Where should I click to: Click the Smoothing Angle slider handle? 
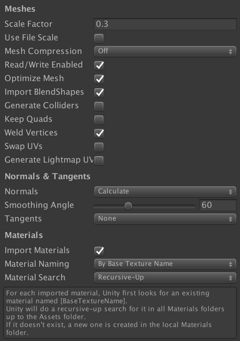[x=129, y=205]
